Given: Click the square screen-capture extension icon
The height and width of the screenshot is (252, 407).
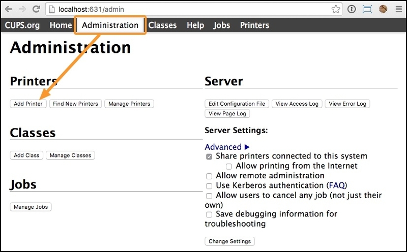Looking at the screenshot, I should tap(367, 9).
